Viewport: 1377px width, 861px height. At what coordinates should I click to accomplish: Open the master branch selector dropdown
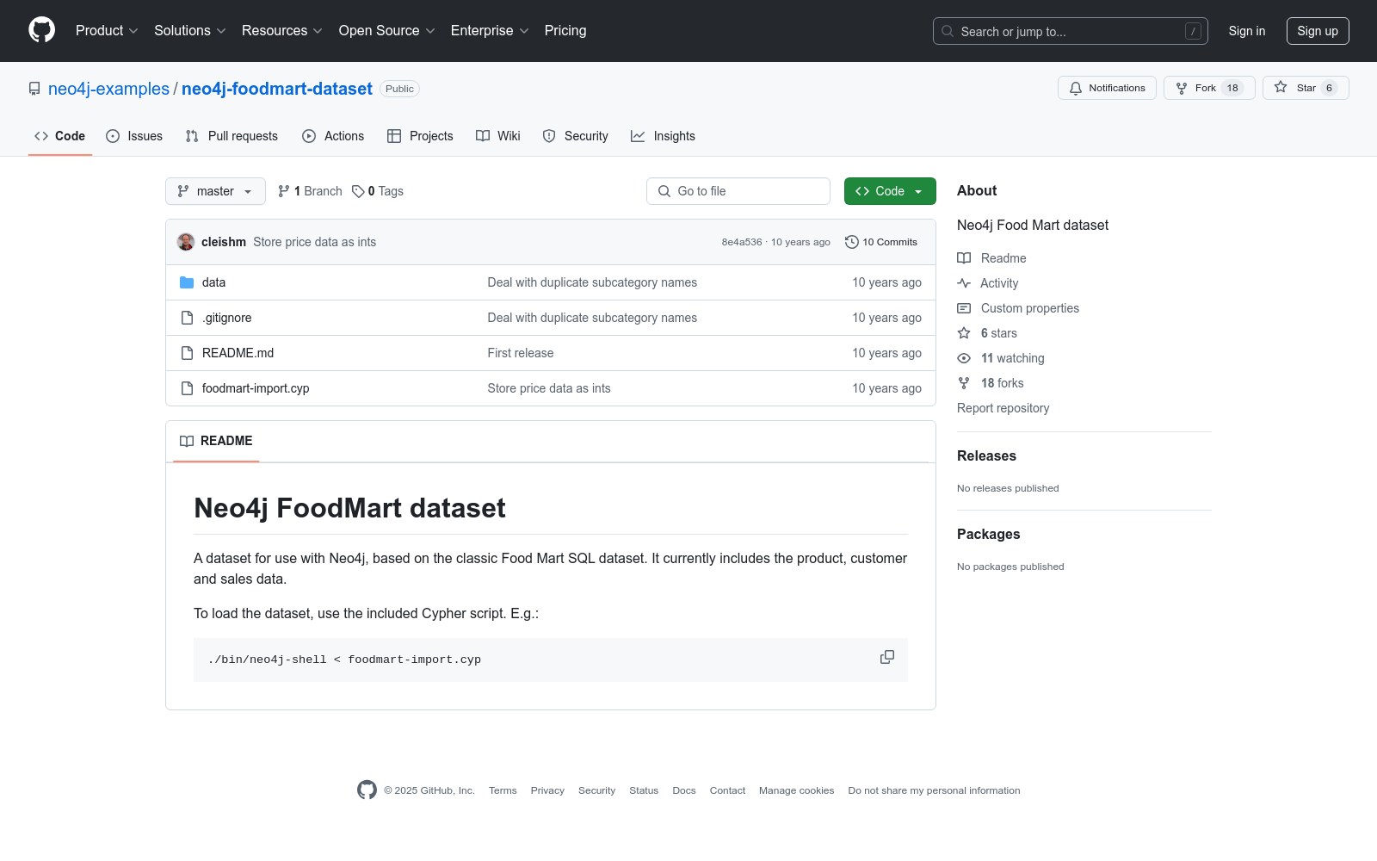pyautogui.click(x=215, y=191)
